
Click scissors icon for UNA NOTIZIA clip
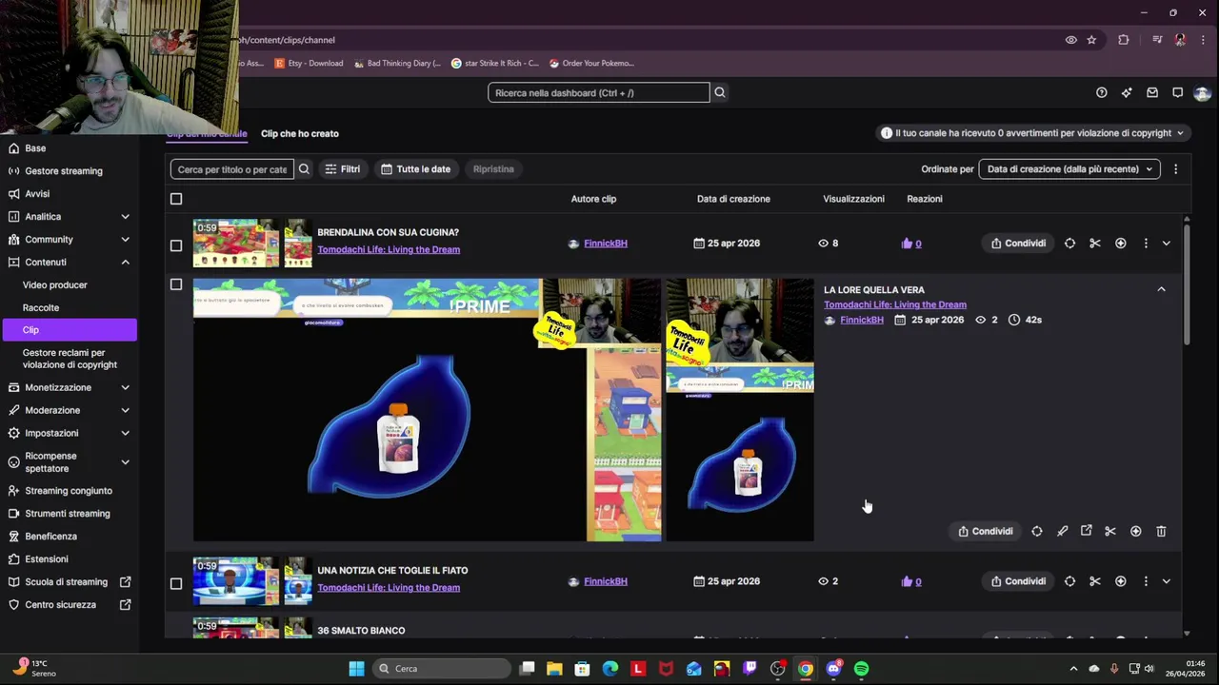pos(1095,581)
